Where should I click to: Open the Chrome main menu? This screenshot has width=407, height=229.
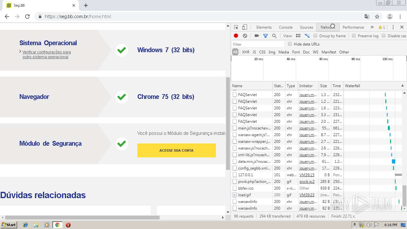[400, 17]
